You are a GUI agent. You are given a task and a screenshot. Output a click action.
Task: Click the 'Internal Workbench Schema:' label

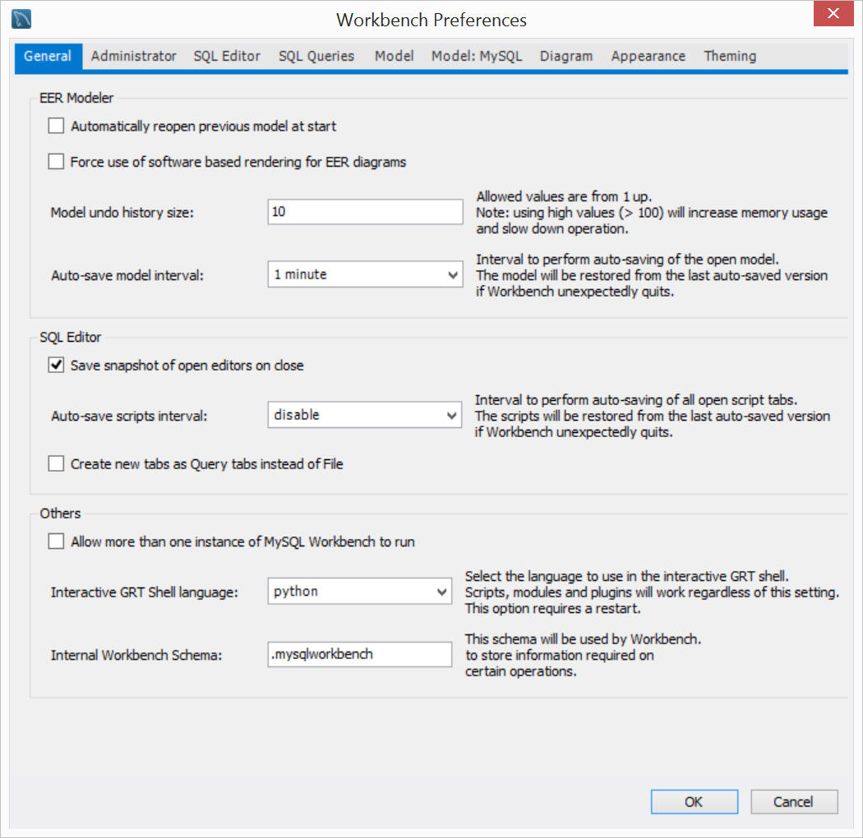(136, 656)
